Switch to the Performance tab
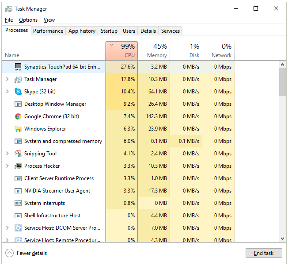Viewport: 288px width, 266px height. point(48,31)
